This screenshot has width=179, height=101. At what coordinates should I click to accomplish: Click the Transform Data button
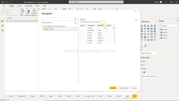coord(123,88)
